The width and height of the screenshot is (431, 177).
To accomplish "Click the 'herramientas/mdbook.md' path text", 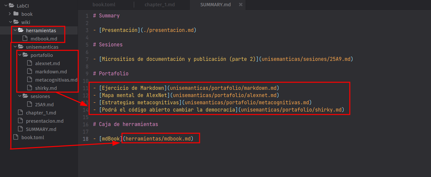I will click(158, 139).
